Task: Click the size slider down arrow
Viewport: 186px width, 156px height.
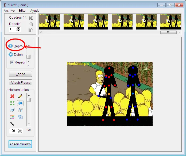Action: click(29, 124)
